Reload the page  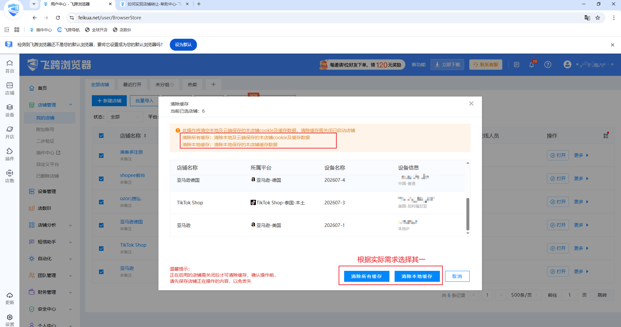(x=58, y=18)
